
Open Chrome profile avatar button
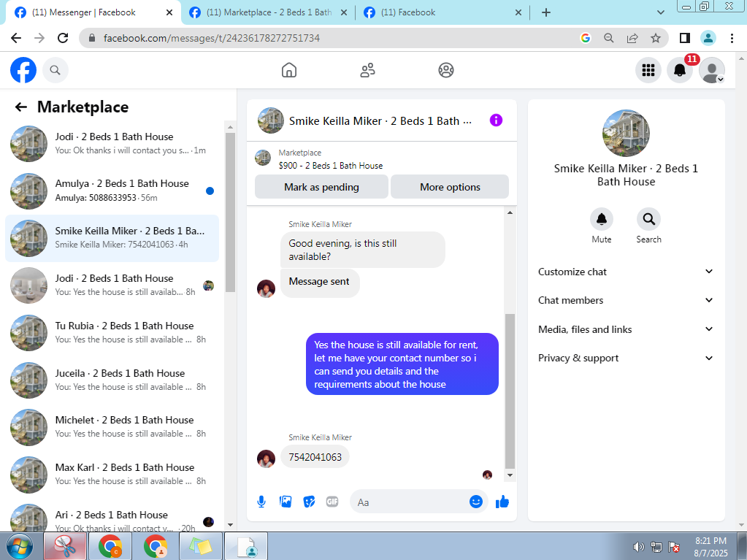pos(708,38)
